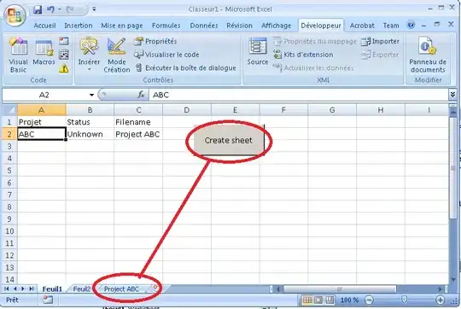Go to first sheet tab arrow
461x309 pixels.
click(x=6, y=289)
